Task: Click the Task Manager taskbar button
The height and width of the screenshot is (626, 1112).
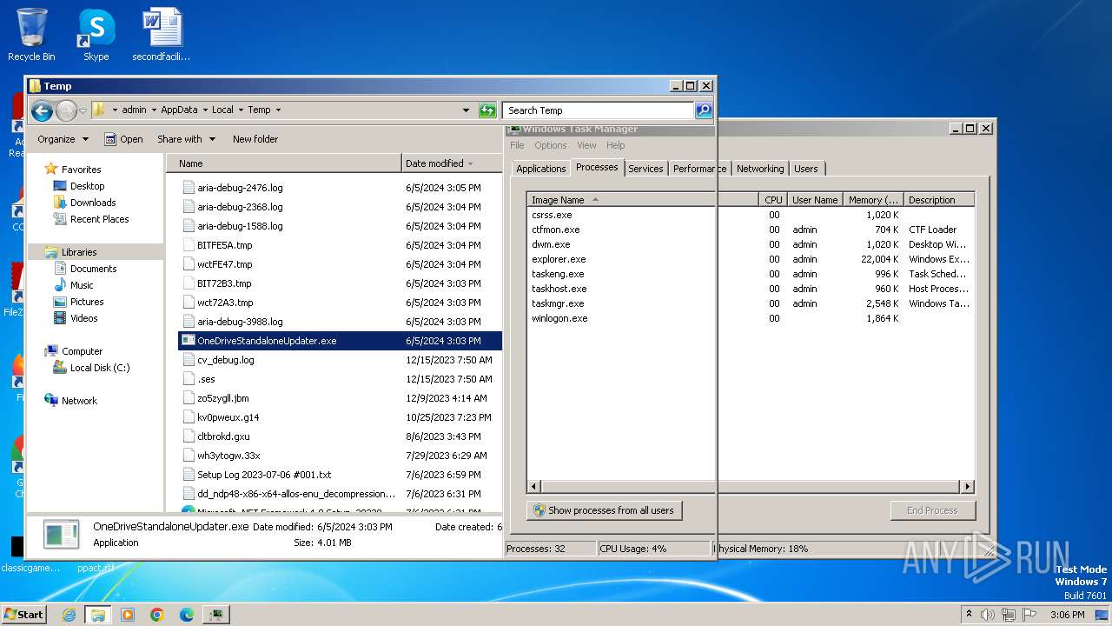Action: [216, 615]
